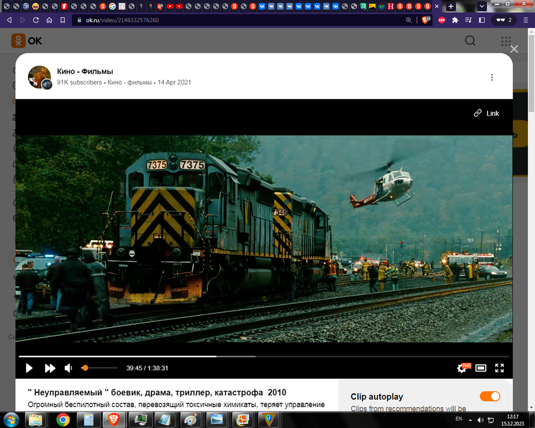Expand the tab search dropdown

[481, 6]
